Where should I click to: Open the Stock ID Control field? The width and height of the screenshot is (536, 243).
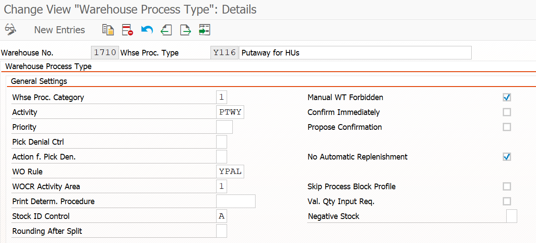click(x=222, y=216)
